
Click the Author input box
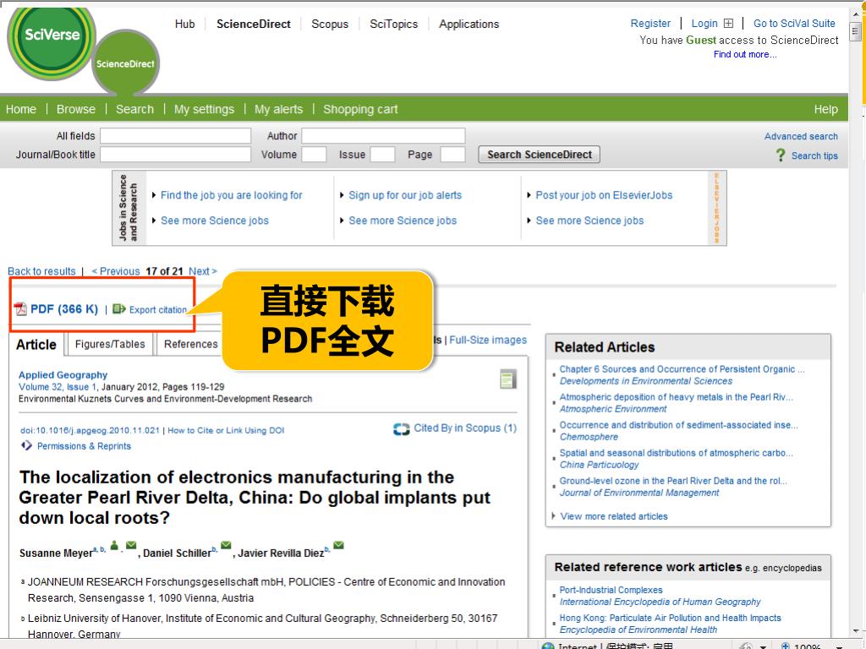[383, 136]
